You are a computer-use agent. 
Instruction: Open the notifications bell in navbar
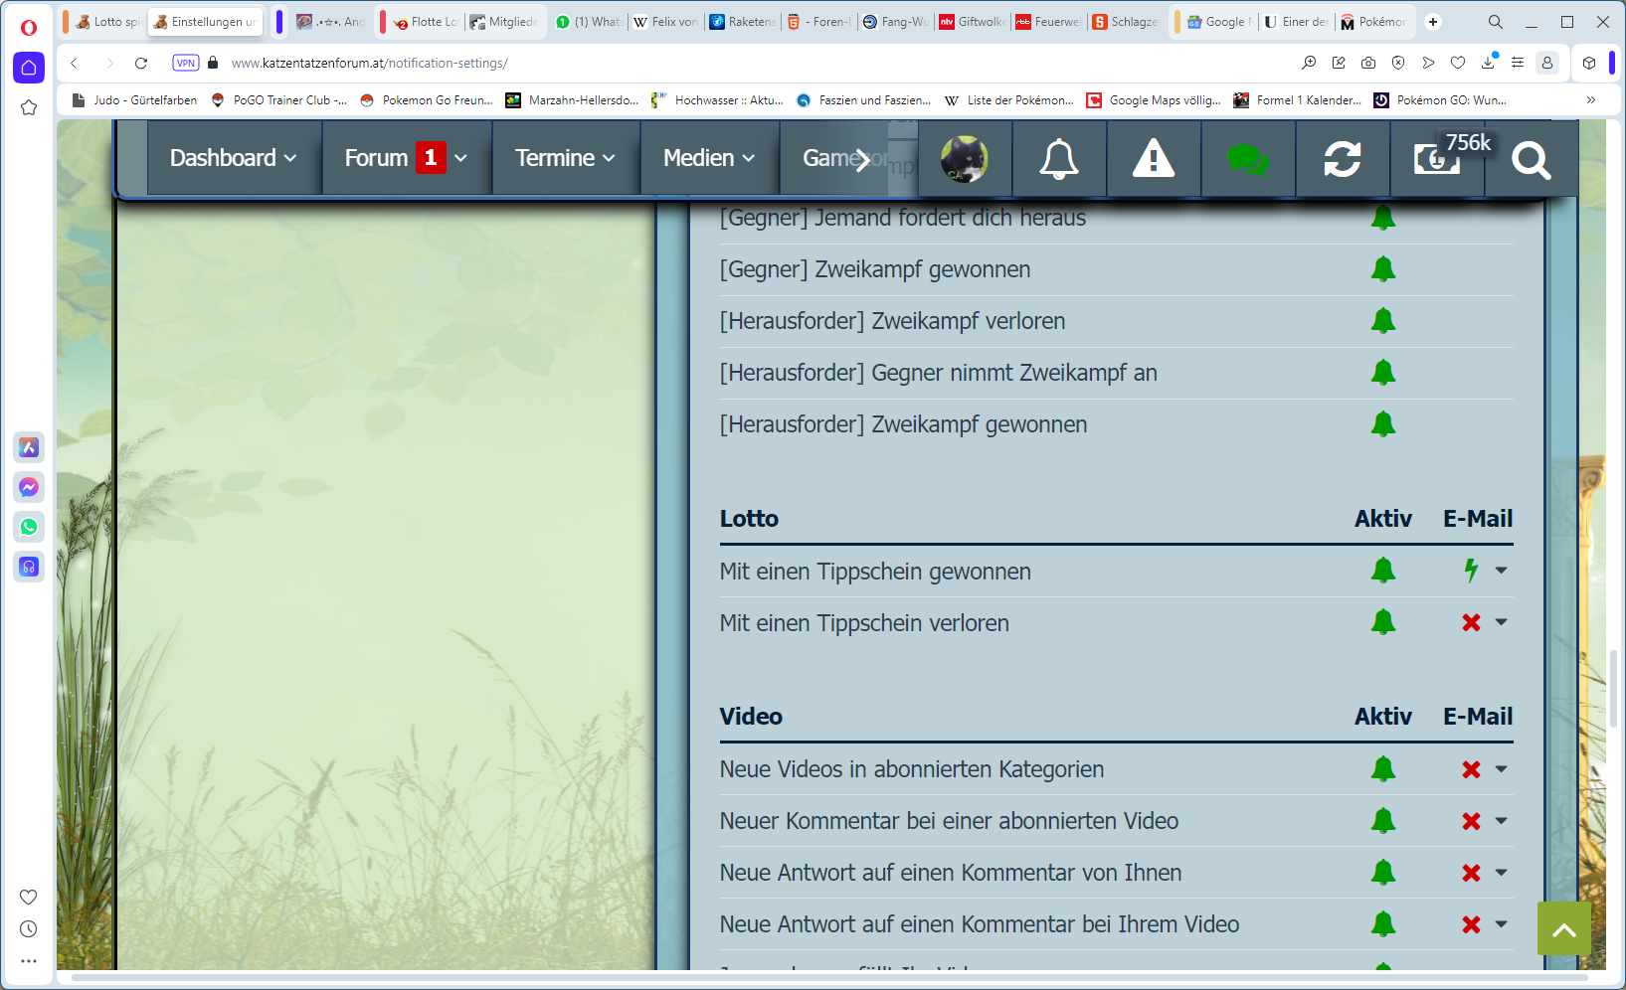(1058, 159)
